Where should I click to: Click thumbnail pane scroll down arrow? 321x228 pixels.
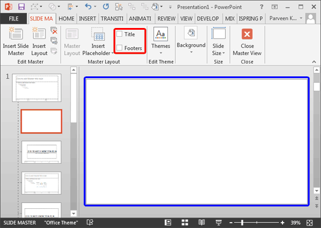(x=74, y=213)
